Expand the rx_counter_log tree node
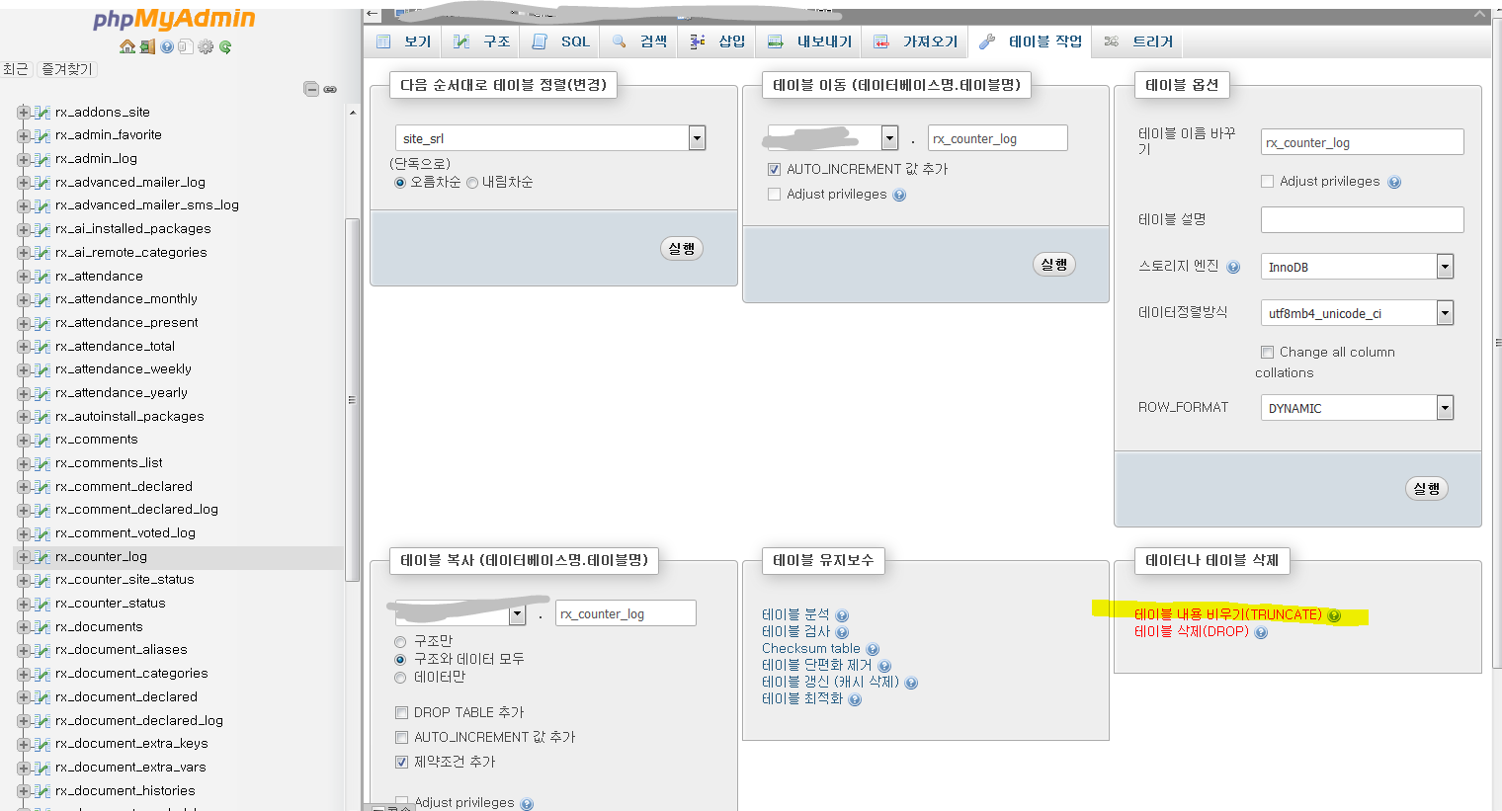 [x=24, y=557]
